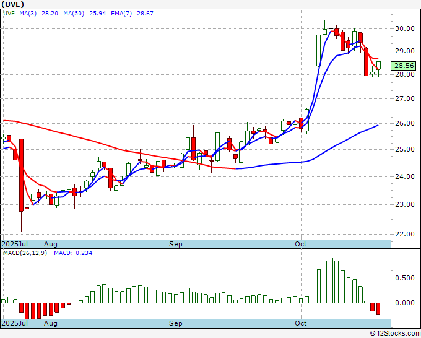The image size is (421, 338).
Task: Click the 28.00 price axis label
Action: point(405,75)
